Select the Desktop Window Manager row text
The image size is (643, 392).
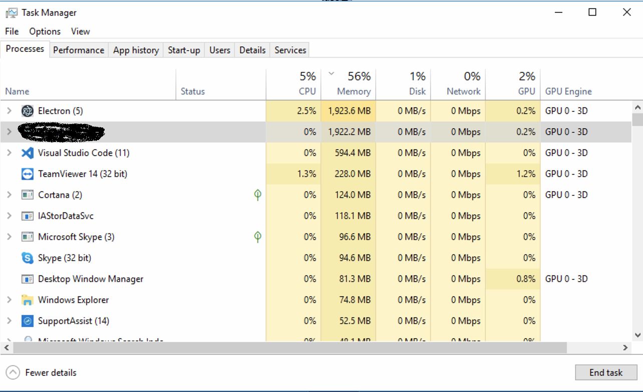91,279
